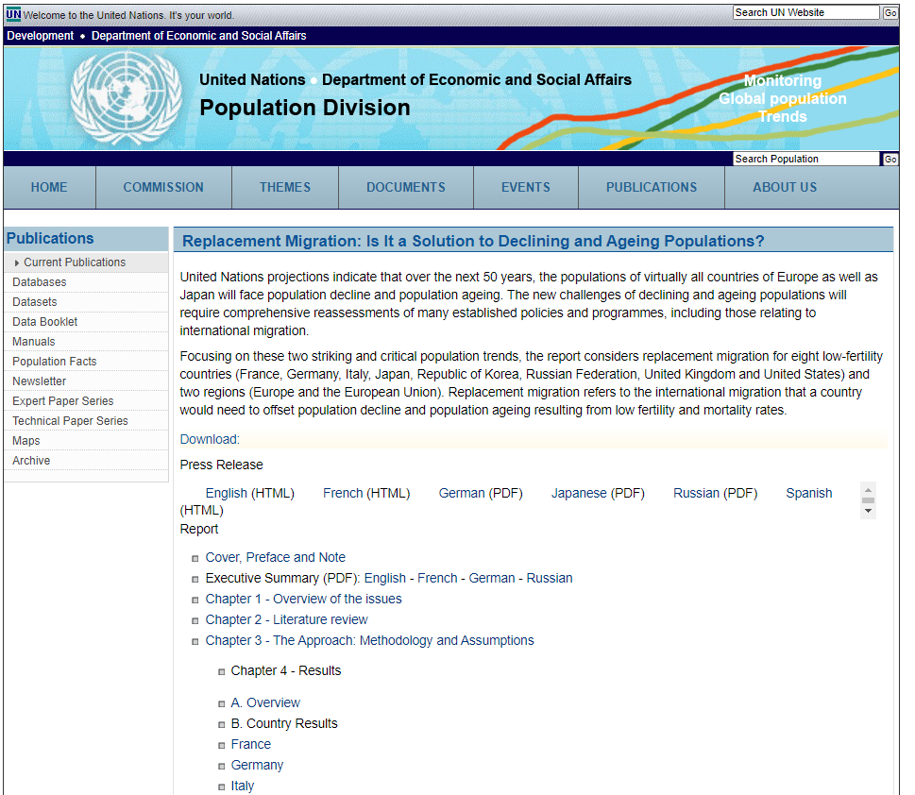The height and width of the screenshot is (795, 915).
Task: Open Spanish press release link
Action: (x=809, y=494)
